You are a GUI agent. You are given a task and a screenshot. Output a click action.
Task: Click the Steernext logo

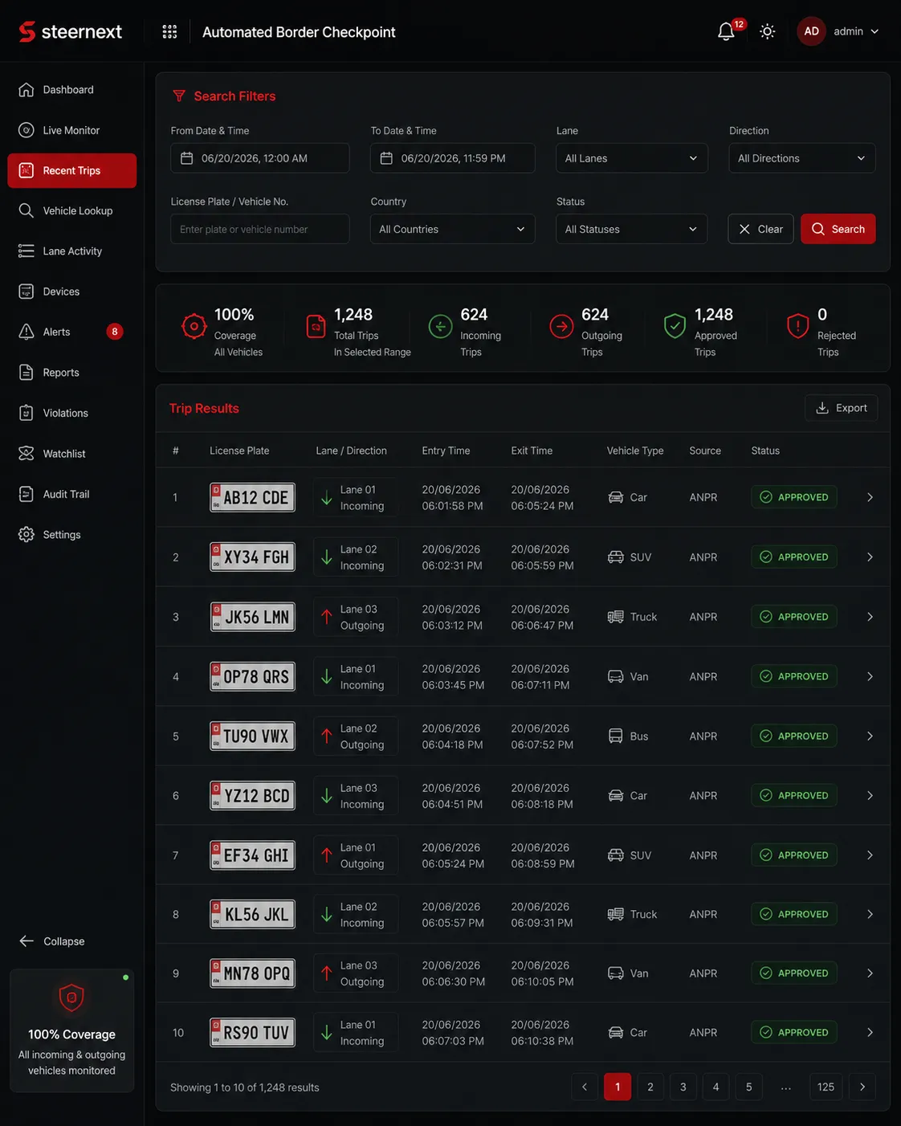pos(70,31)
